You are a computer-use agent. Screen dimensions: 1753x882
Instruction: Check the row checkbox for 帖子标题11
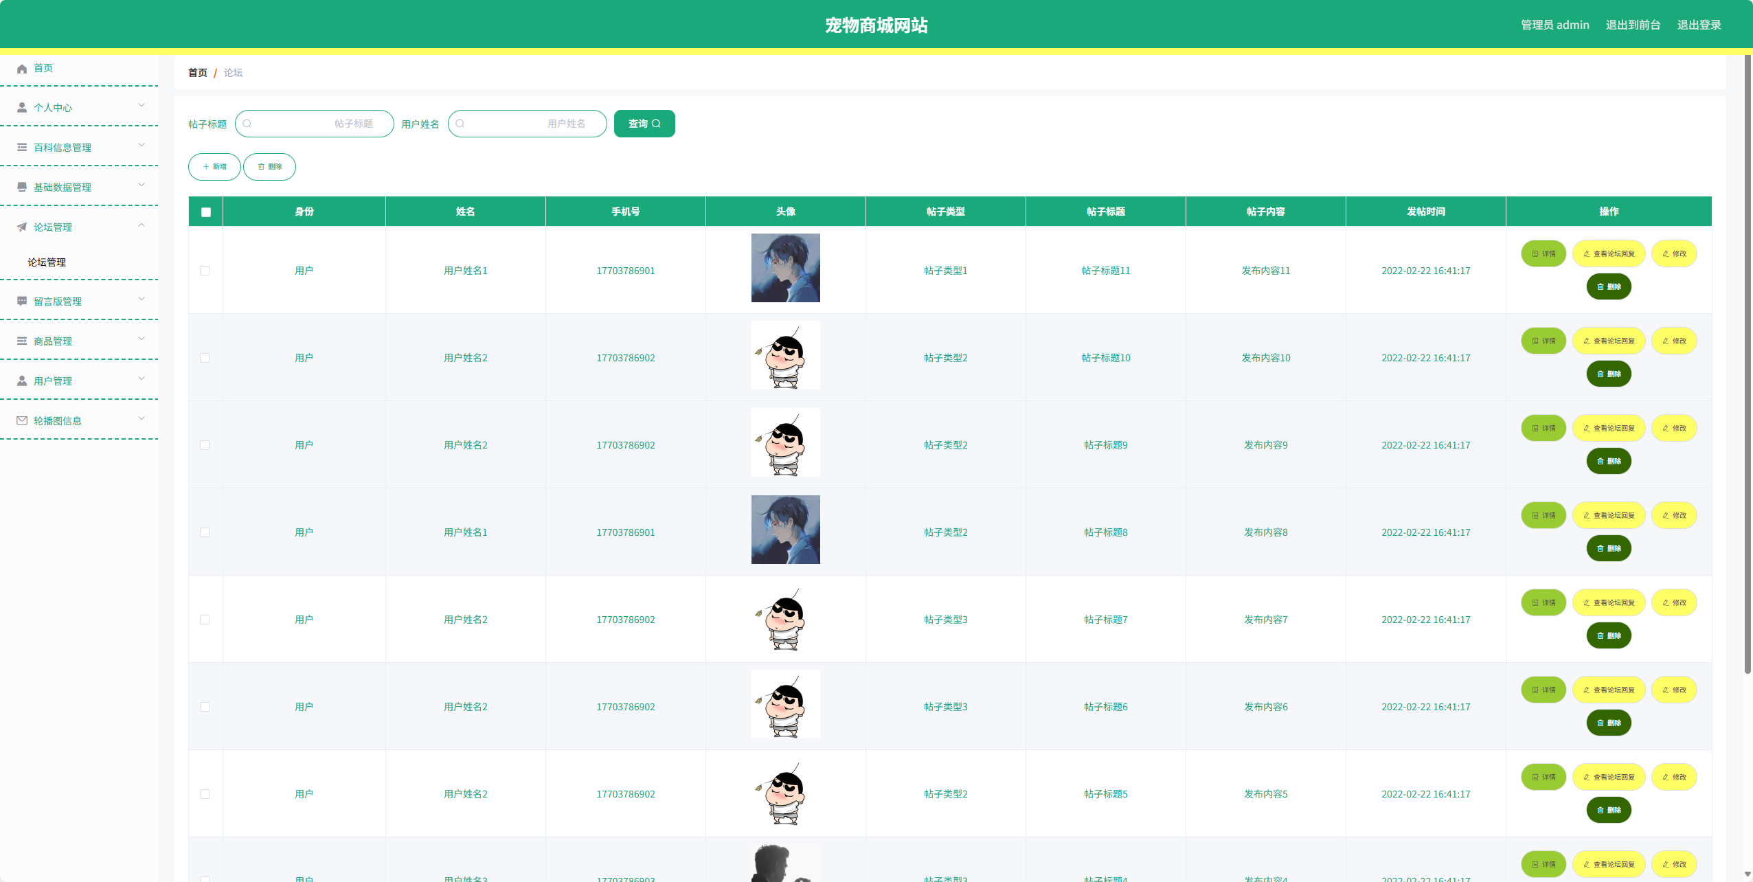point(205,271)
